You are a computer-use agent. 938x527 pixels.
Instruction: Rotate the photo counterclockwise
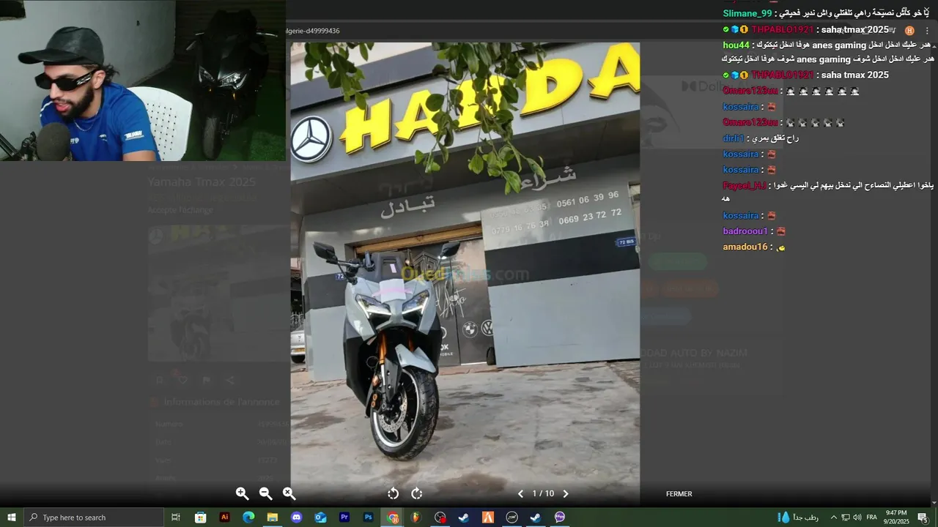coord(394,494)
